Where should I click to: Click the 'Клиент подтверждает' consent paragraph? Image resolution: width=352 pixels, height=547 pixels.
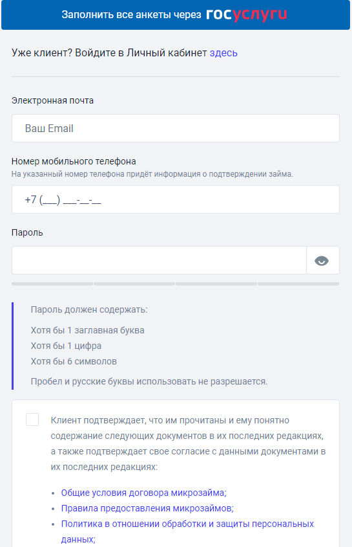pos(189,443)
